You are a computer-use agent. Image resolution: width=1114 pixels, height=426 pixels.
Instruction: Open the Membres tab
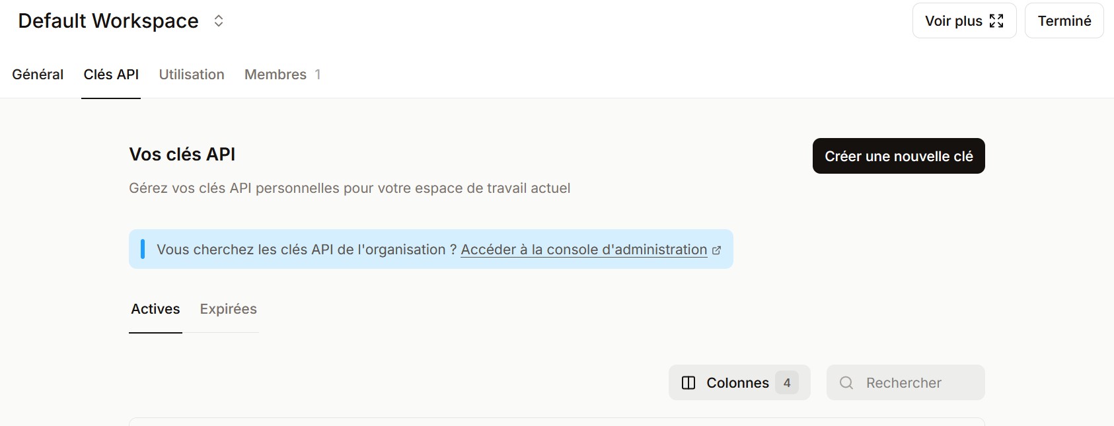point(275,74)
